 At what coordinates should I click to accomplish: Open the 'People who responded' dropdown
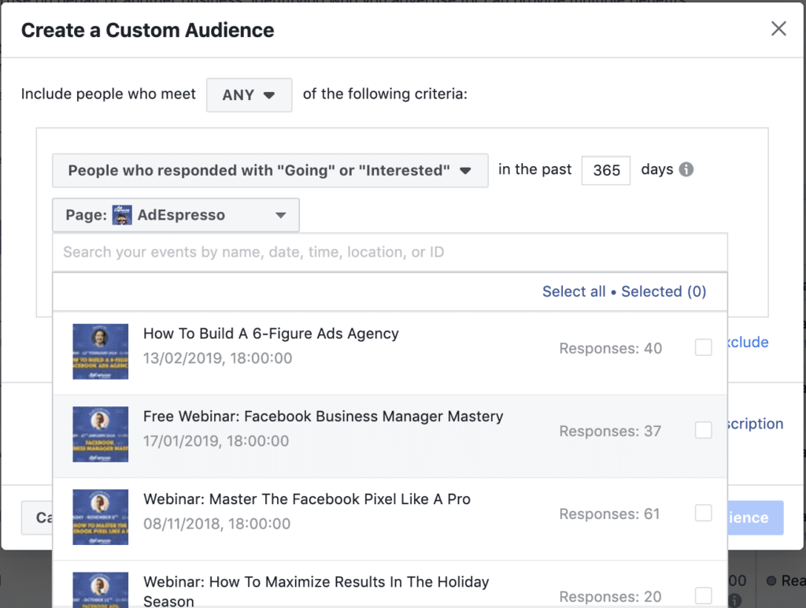click(270, 170)
